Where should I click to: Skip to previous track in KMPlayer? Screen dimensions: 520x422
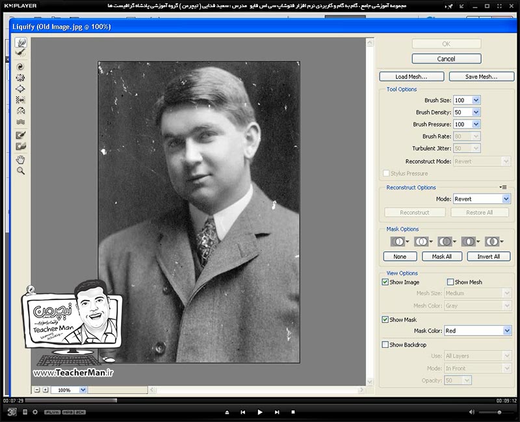242,412
